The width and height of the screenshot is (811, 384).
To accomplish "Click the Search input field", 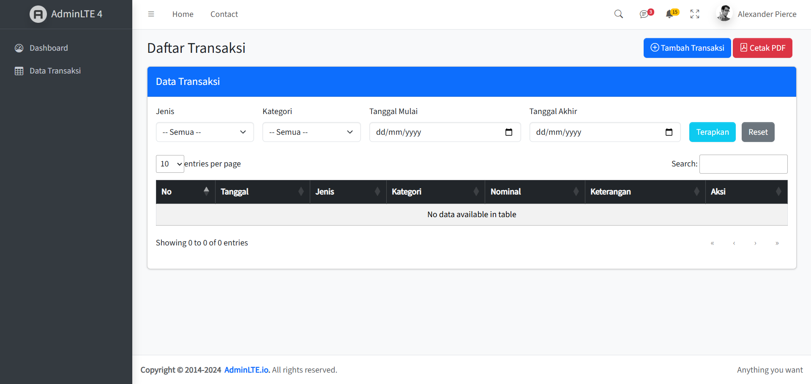I will pos(743,164).
